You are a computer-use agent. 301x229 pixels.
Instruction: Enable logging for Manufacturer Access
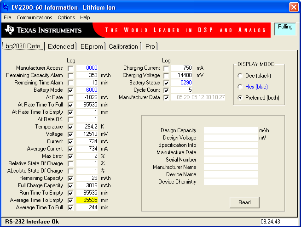pyautogui.click(x=70, y=68)
